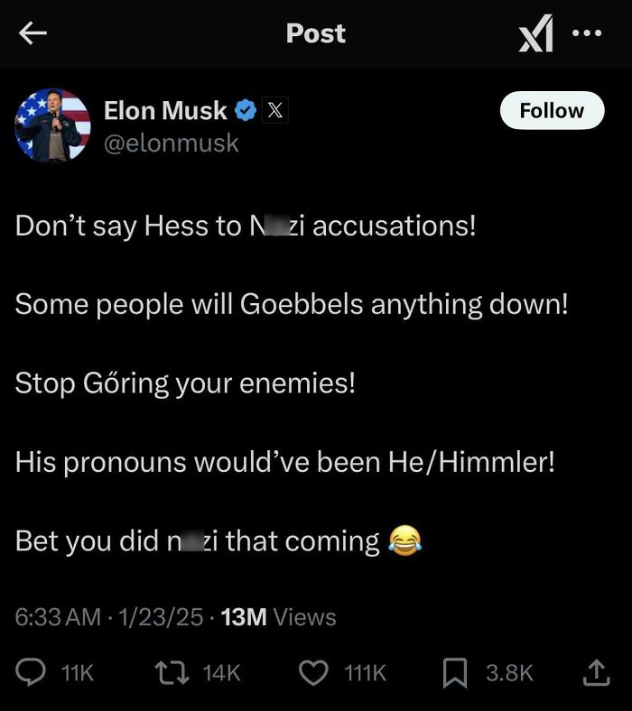Tap the 6:33 AM timestamp

pyautogui.click(x=58, y=617)
